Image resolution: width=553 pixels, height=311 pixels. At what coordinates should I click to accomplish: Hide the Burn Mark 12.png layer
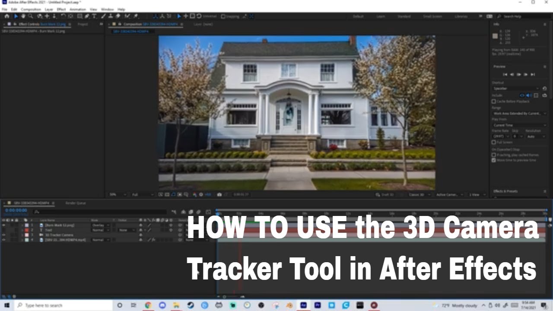click(x=4, y=225)
